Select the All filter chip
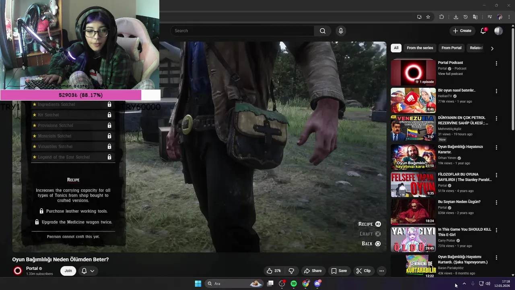Image resolution: width=515 pixels, height=290 pixels. pos(396,48)
